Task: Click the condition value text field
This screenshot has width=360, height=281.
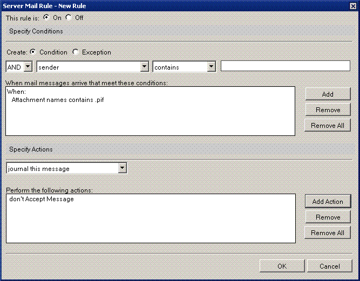Action: tap(285, 66)
